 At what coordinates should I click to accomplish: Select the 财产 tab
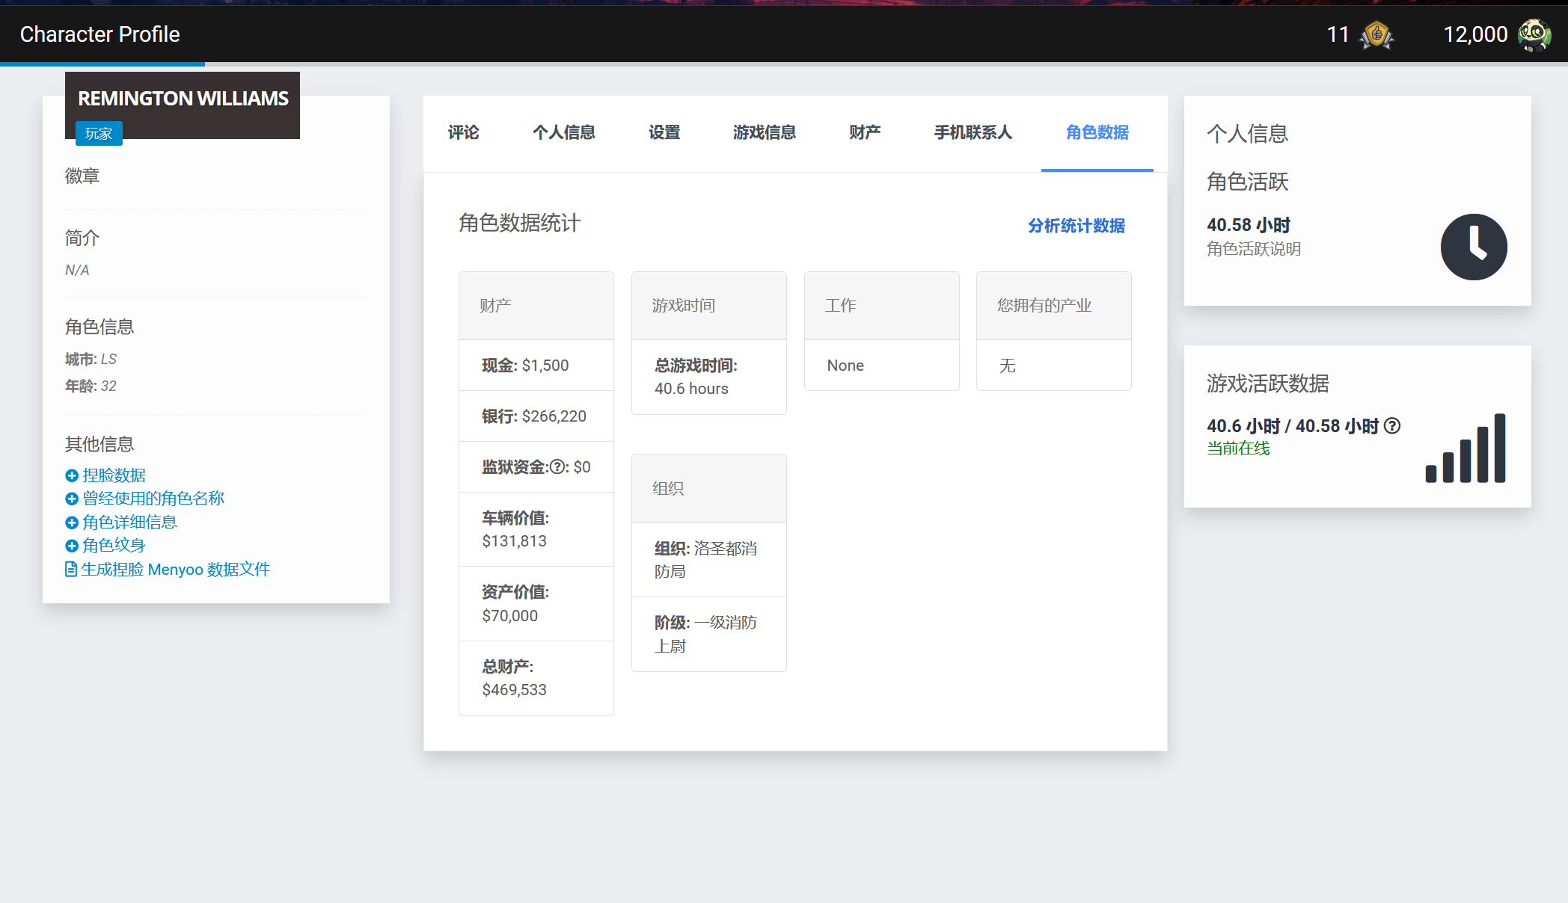[x=864, y=132]
